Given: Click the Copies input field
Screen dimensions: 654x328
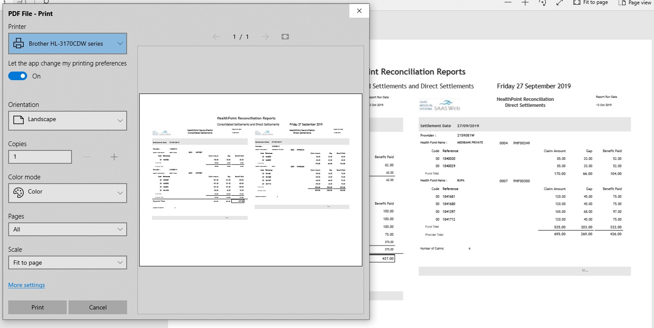Looking at the screenshot, I should coord(40,157).
